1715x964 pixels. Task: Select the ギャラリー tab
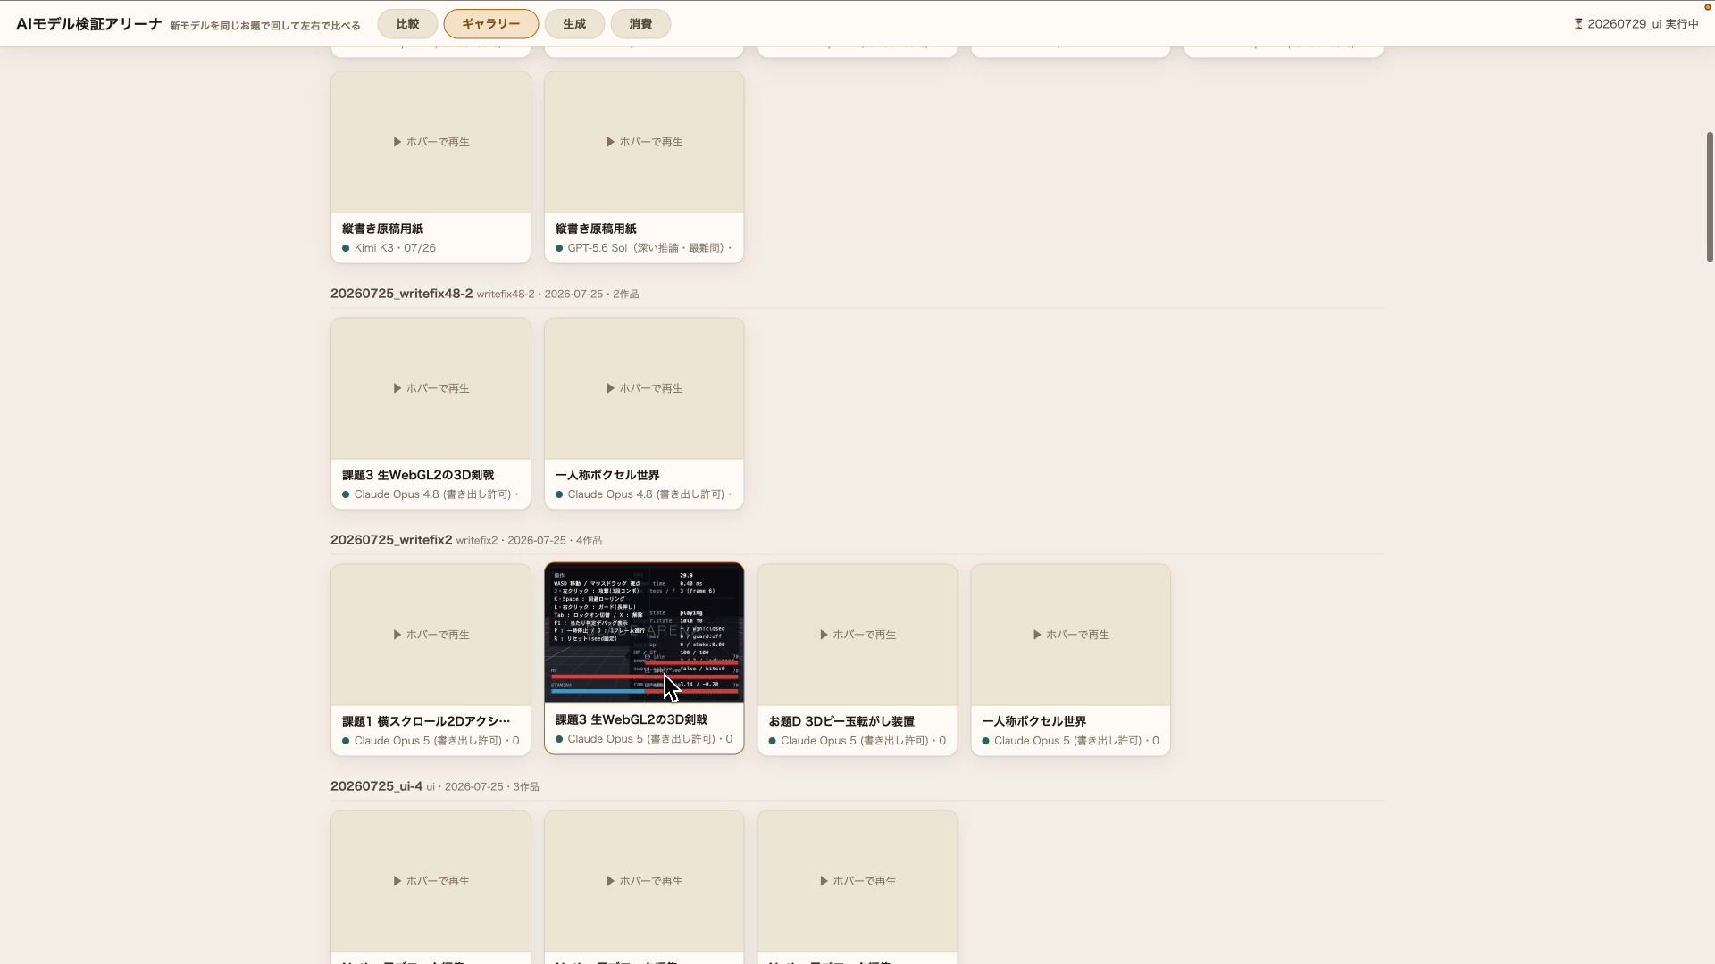coord(490,24)
